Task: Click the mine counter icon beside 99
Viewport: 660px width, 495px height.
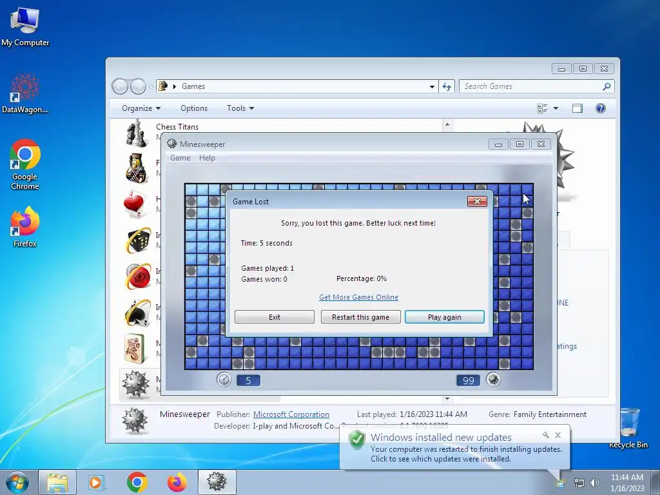Action: [493, 379]
